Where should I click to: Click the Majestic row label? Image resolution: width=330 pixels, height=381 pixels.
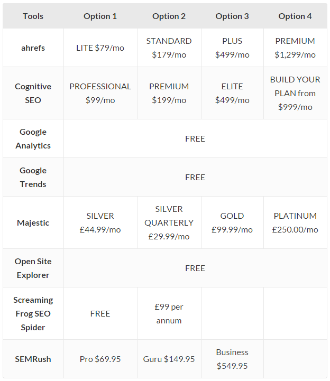(33, 223)
